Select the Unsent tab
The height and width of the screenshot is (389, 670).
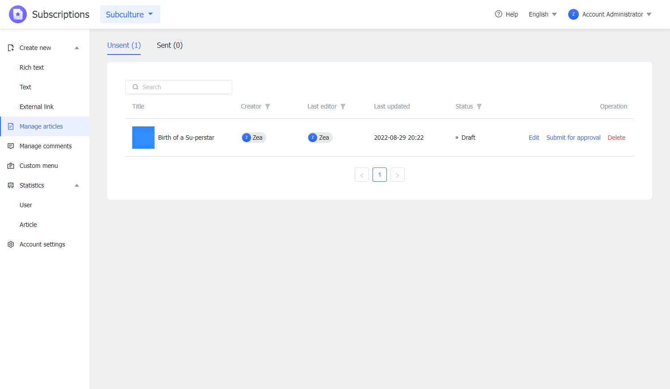(124, 45)
